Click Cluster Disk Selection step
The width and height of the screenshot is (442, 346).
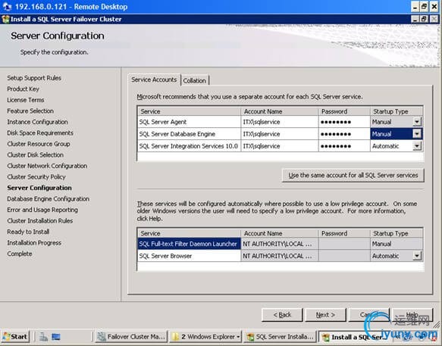tap(35, 155)
